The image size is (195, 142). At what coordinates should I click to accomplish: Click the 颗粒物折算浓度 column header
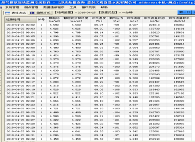76,20
